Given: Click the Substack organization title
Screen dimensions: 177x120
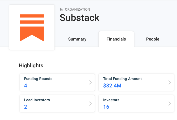Looking at the screenshot, I should [x=79, y=18].
